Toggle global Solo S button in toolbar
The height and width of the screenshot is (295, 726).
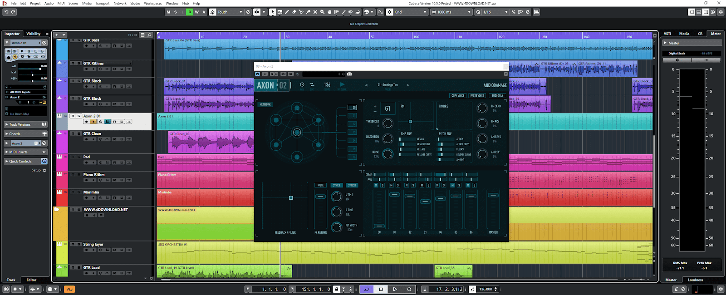176,12
